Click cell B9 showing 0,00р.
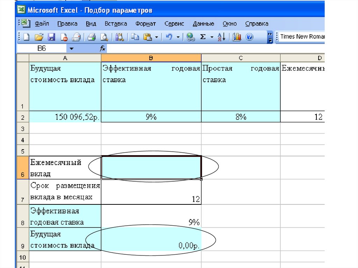The image size is (358, 268). [x=151, y=239]
